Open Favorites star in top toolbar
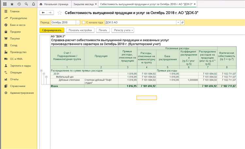 tap(12, 4)
